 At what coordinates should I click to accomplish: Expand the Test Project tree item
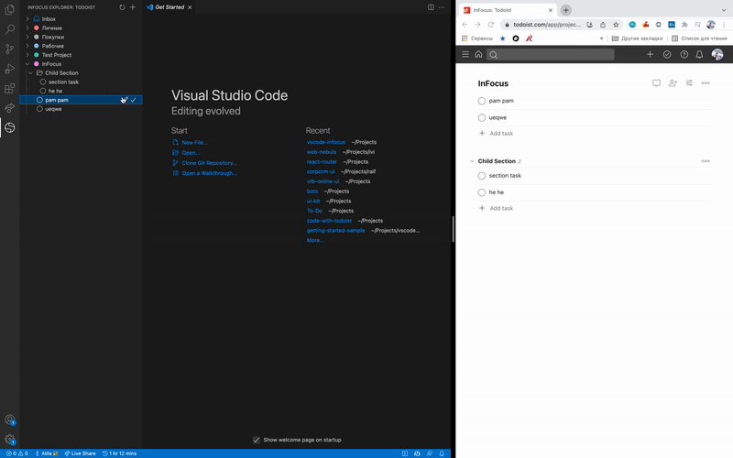[x=27, y=55]
